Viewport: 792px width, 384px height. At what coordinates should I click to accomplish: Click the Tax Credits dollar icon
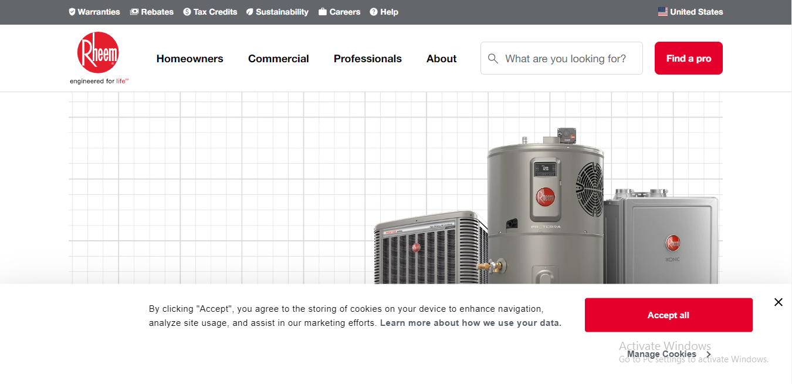click(x=187, y=12)
